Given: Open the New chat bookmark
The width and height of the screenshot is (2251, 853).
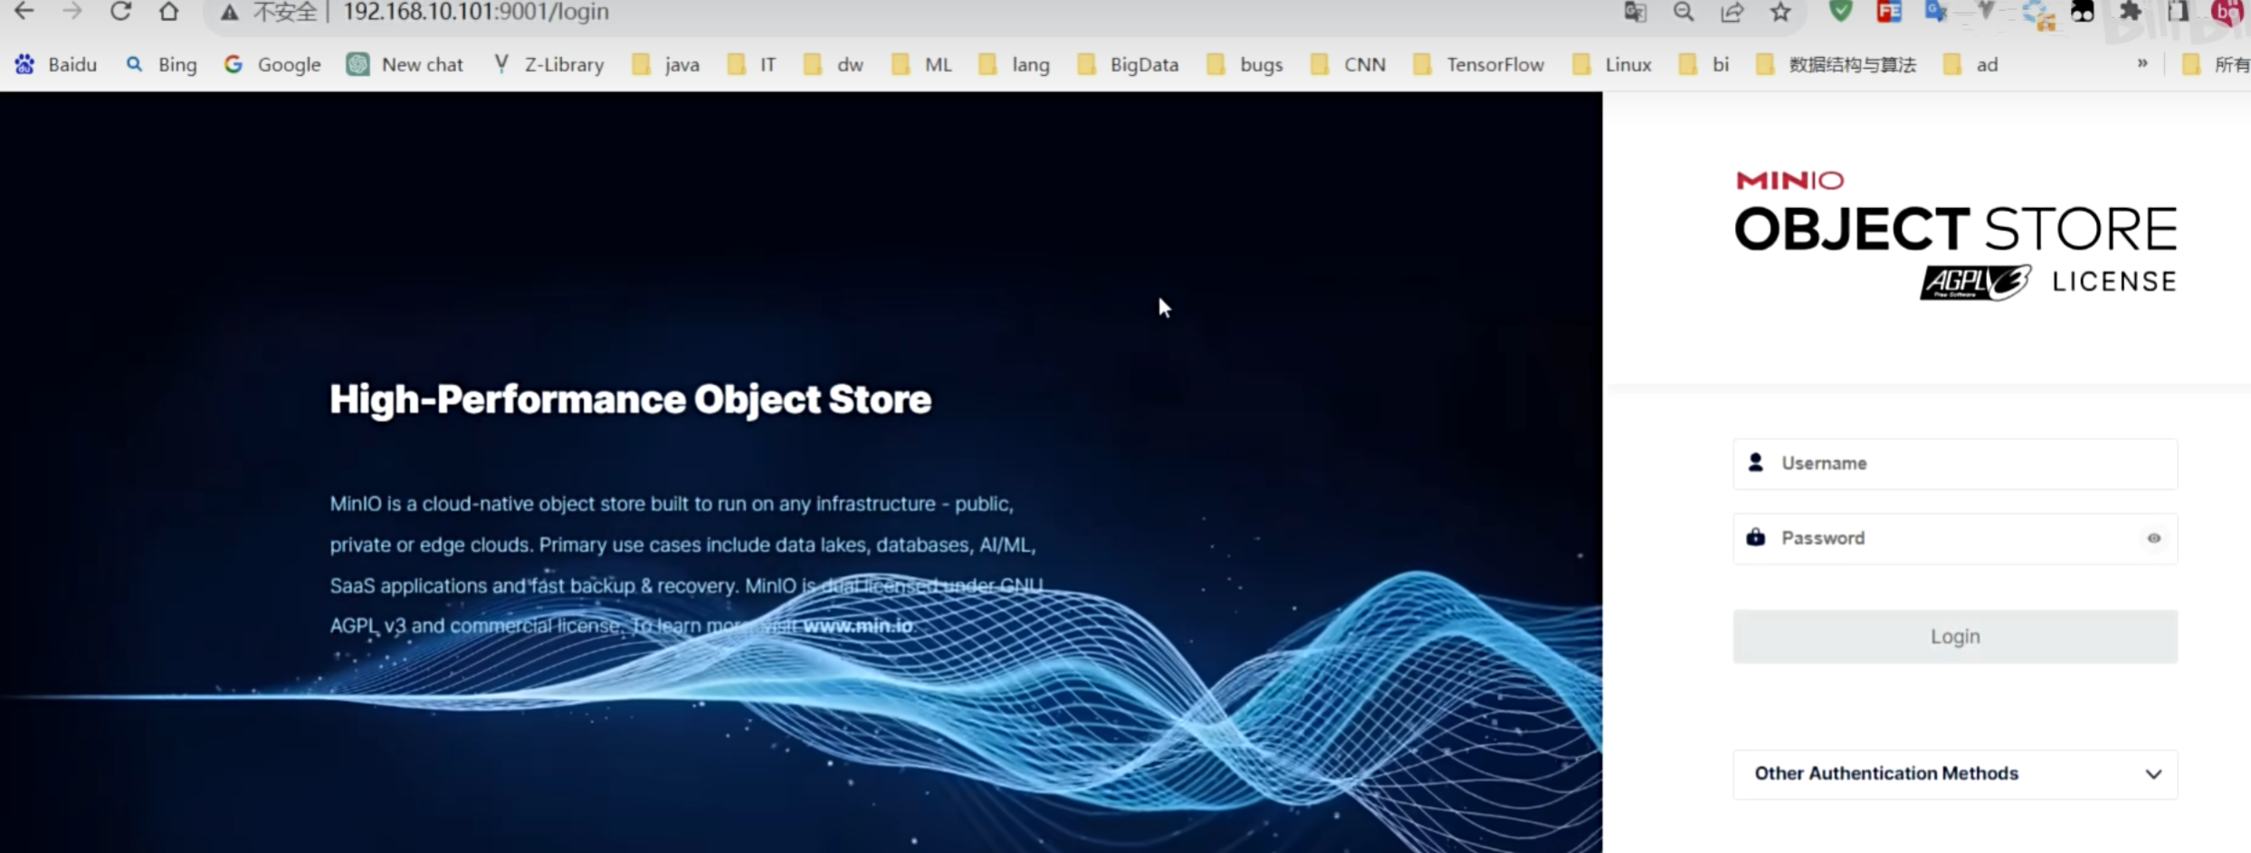Looking at the screenshot, I should [x=405, y=64].
